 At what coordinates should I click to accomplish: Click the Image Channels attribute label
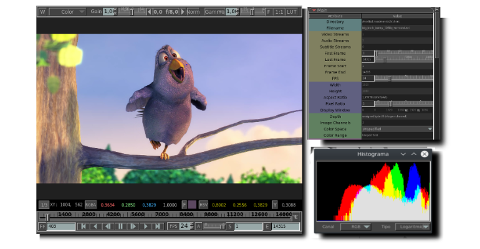click(335, 123)
